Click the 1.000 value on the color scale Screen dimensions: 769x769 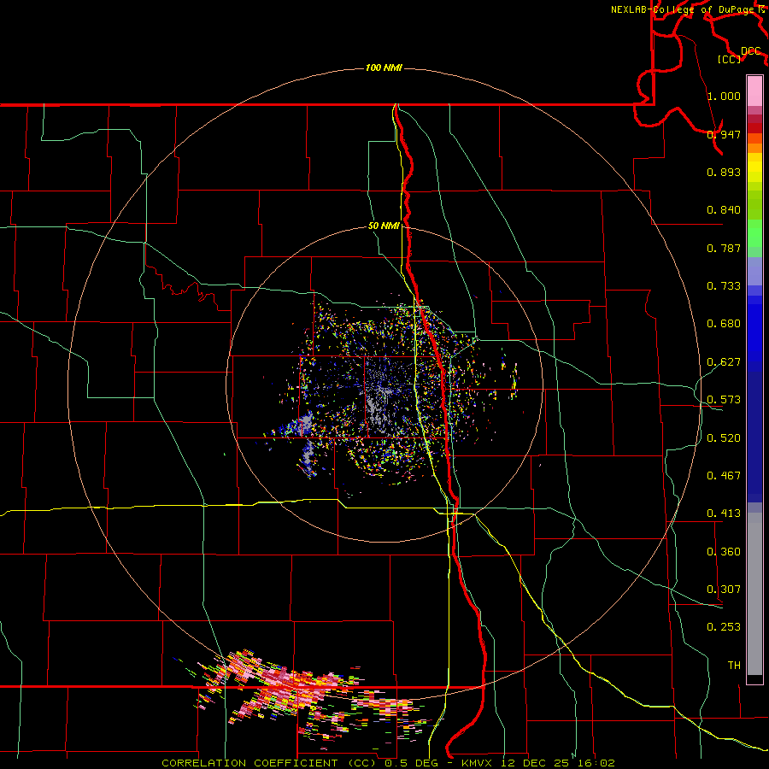point(724,96)
